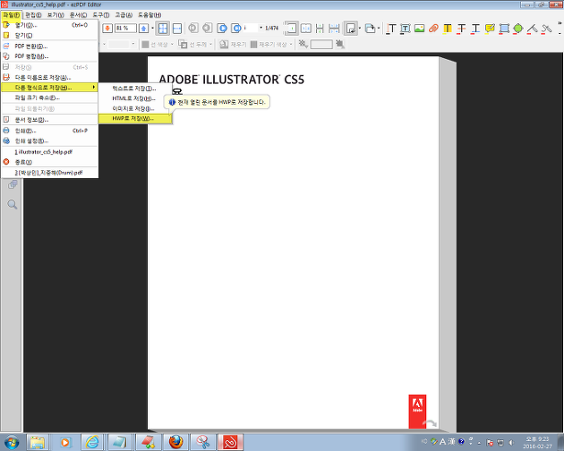Viewport: 564px width, 451px height.
Task: Choose PDF merge menu item
Action: (x=49, y=56)
